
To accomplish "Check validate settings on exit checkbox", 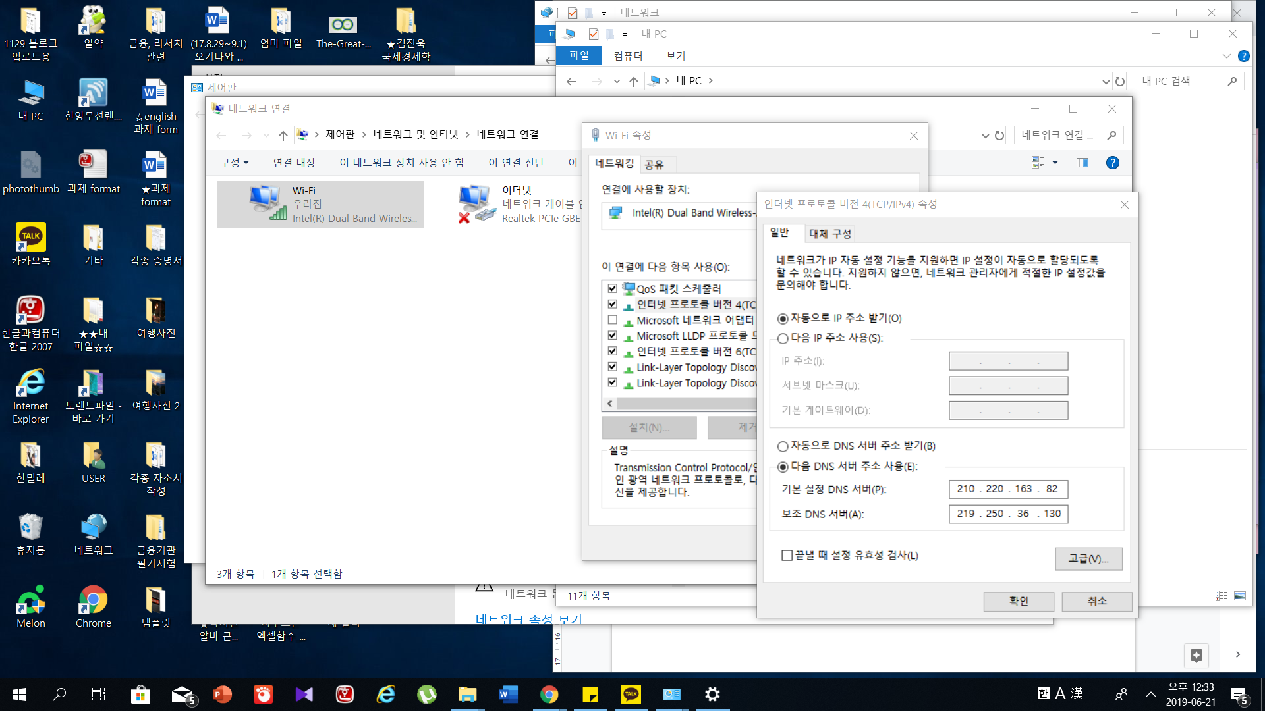I will [x=787, y=556].
